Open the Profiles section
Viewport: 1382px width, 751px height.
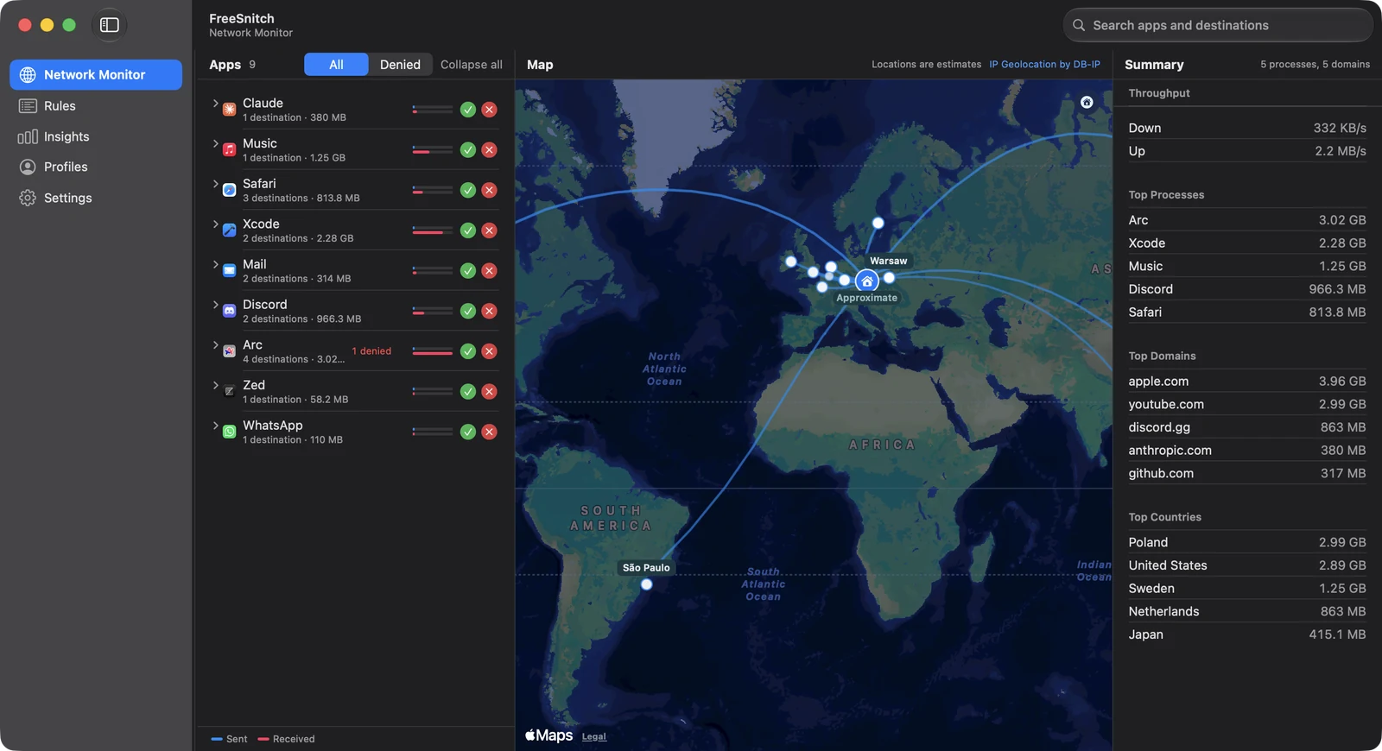[96, 167]
